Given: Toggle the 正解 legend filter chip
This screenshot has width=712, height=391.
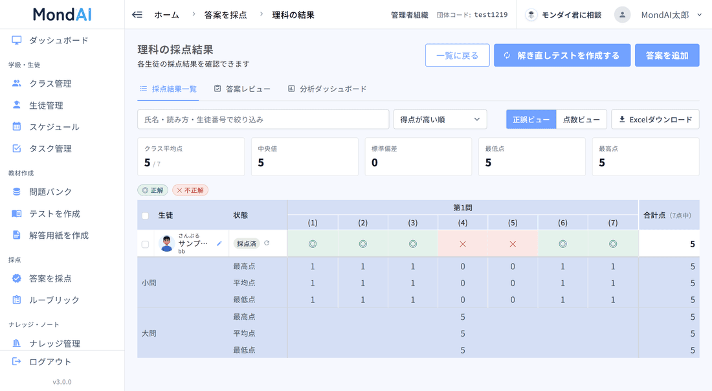Looking at the screenshot, I should (x=153, y=190).
